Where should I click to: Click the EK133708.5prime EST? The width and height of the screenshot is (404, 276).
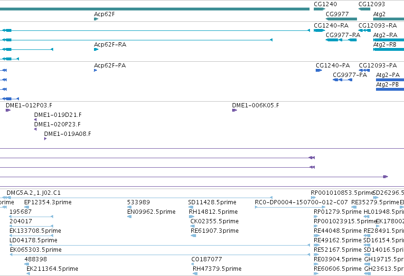pos(31,236)
